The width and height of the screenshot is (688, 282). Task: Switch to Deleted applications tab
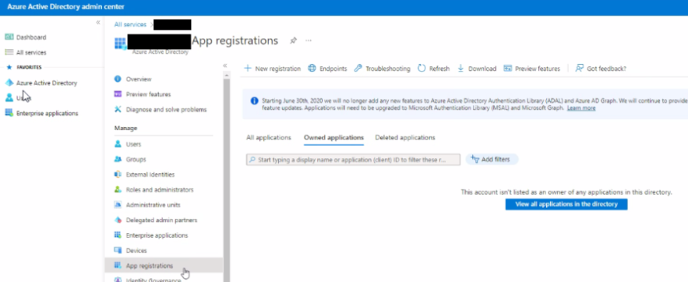(x=405, y=138)
